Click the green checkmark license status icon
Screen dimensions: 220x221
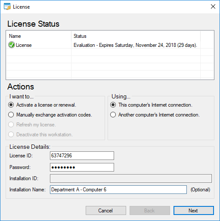12,45
